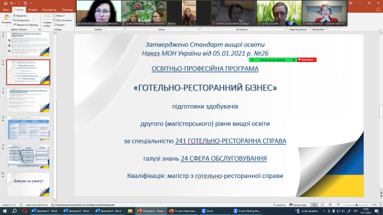
Task: Switch to Документ3 Word window on taskbar
Action: (x=77, y=211)
